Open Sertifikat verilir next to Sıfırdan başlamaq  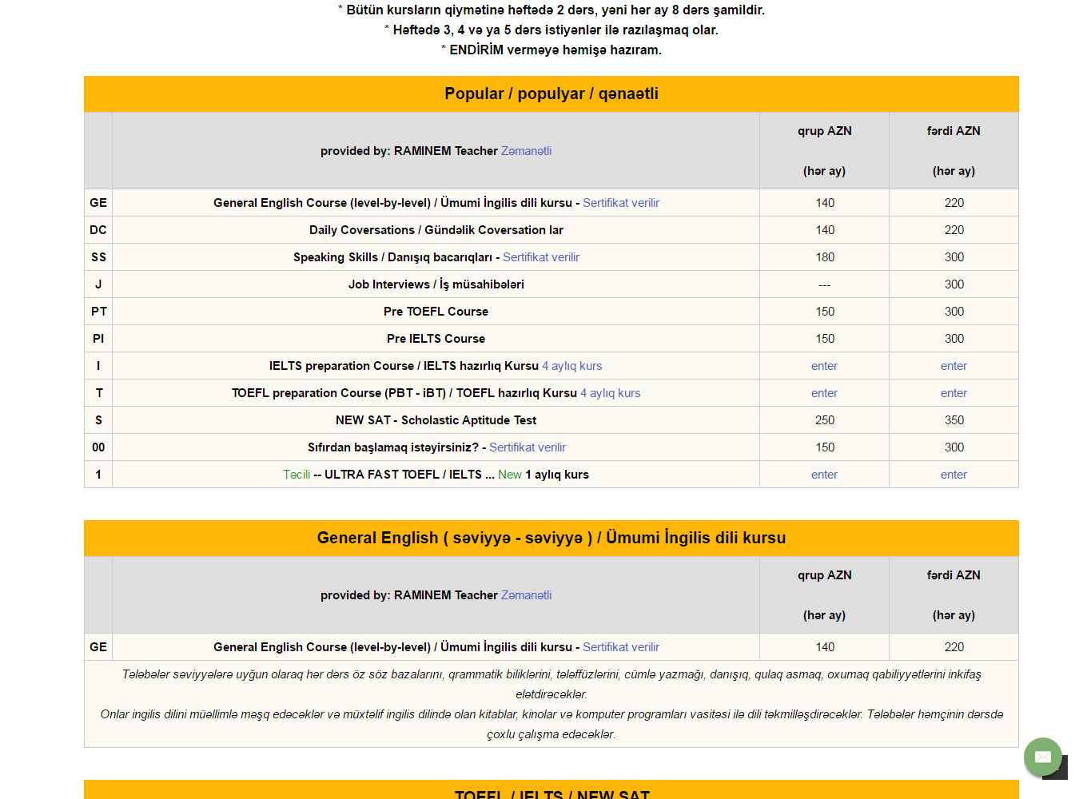tap(527, 447)
